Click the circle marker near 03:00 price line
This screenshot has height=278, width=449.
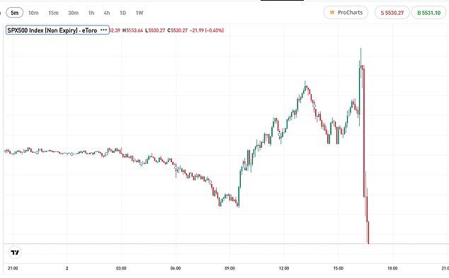point(106,154)
